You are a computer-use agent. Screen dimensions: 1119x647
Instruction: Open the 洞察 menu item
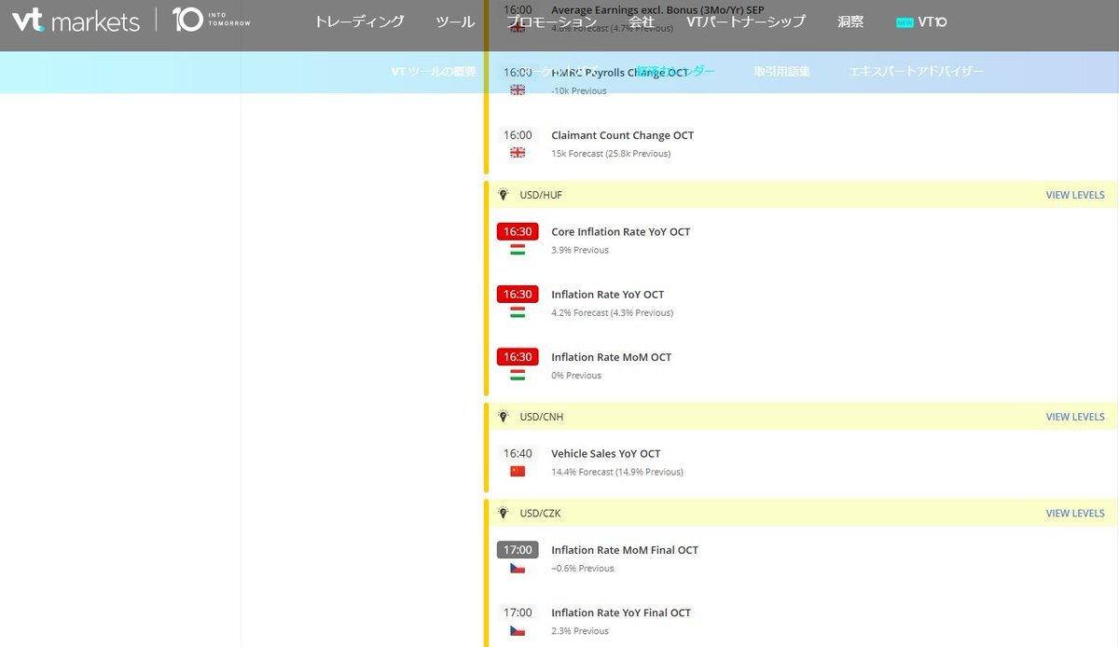coord(850,21)
